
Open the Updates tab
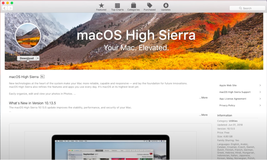click(x=166, y=7)
